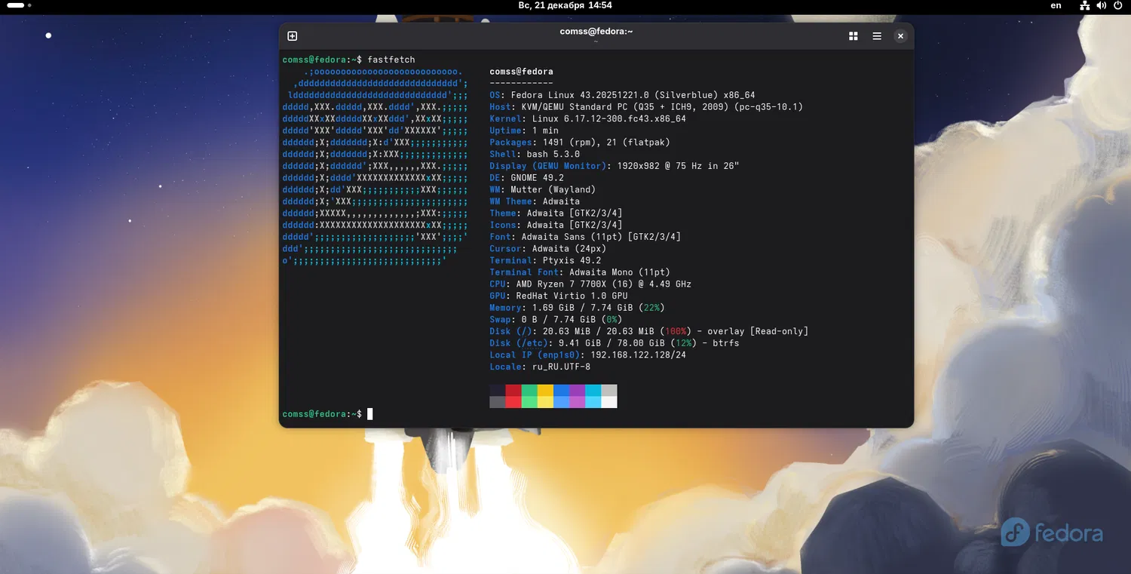
Task: Click the 'Disk (/)' overlay read-only line
Action: pos(648,332)
